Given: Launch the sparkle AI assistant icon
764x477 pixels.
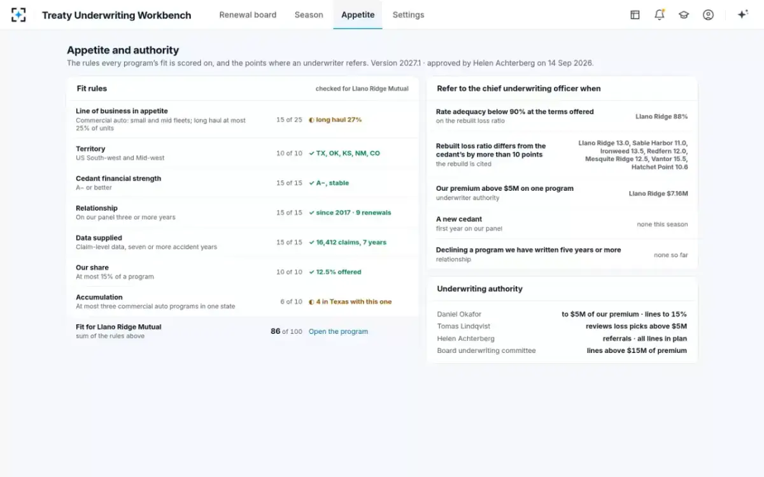Looking at the screenshot, I should click(742, 15).
